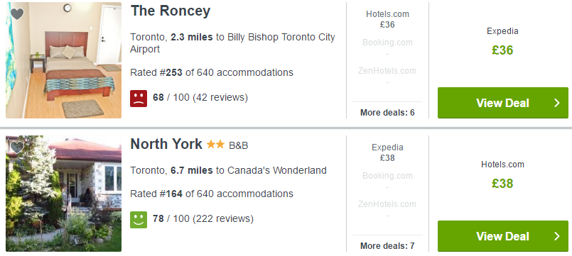
Task: Click arrow chevron on North York View Deal
Action: point(556,236)
